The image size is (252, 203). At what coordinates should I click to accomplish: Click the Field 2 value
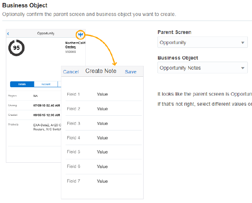[102, 109]
